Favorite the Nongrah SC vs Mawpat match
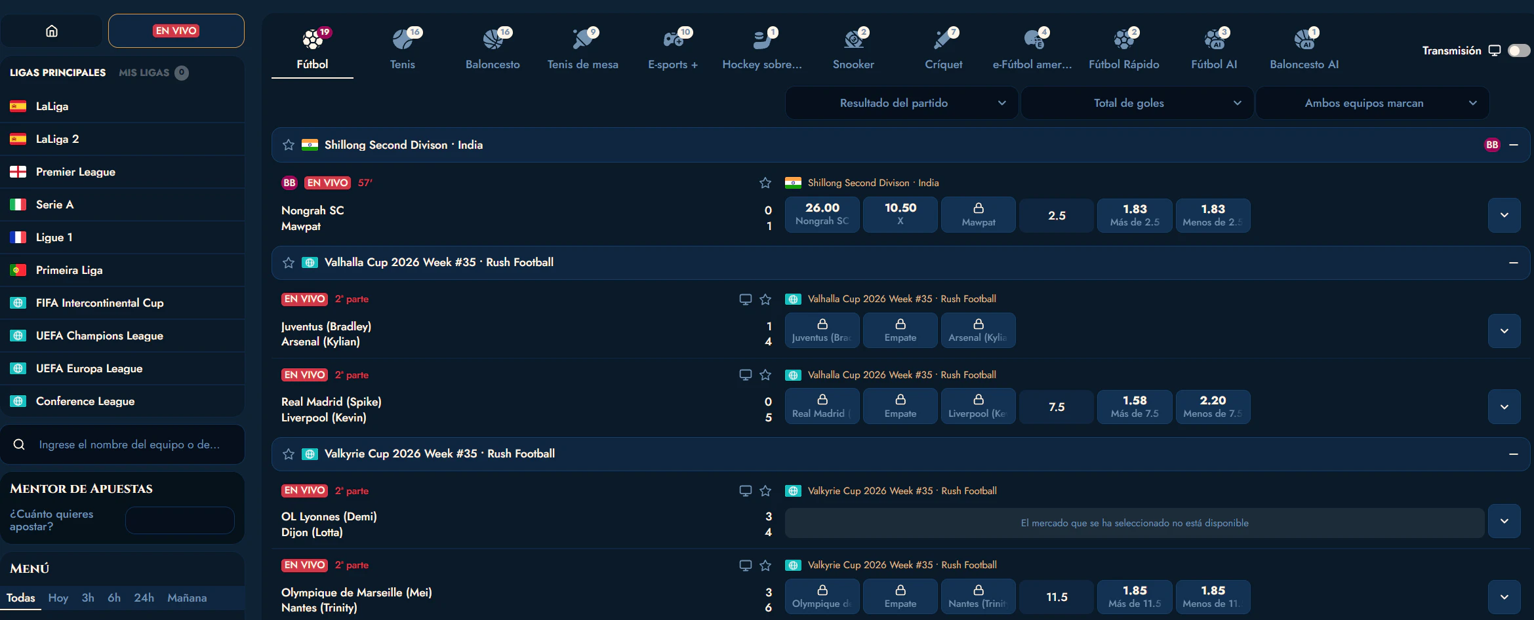Screen dimensions: 1534x620 point(765,183)
